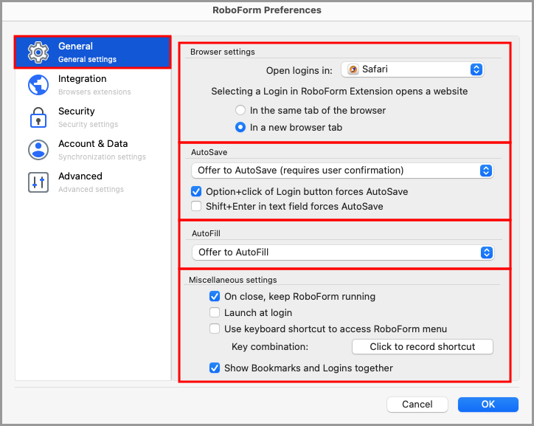This screenshot has width=534, height=426.
Task: Click the 'Browser settings' section heading
Action: coord(223,52)
